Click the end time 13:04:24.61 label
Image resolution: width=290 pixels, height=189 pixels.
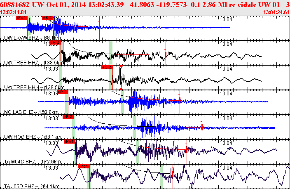click(276, 12)
